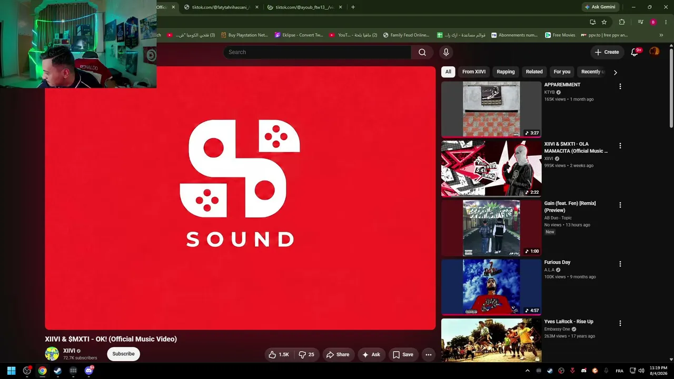Viewport: 674px width, 379px height.
Task: Open the OLA MAMACITA video thumbnail
Action: [x=491, y=168]
